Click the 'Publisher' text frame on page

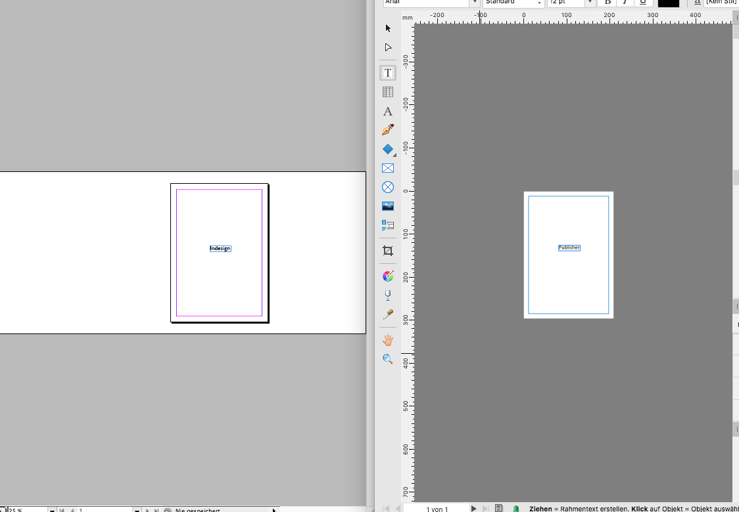[569, 247]
